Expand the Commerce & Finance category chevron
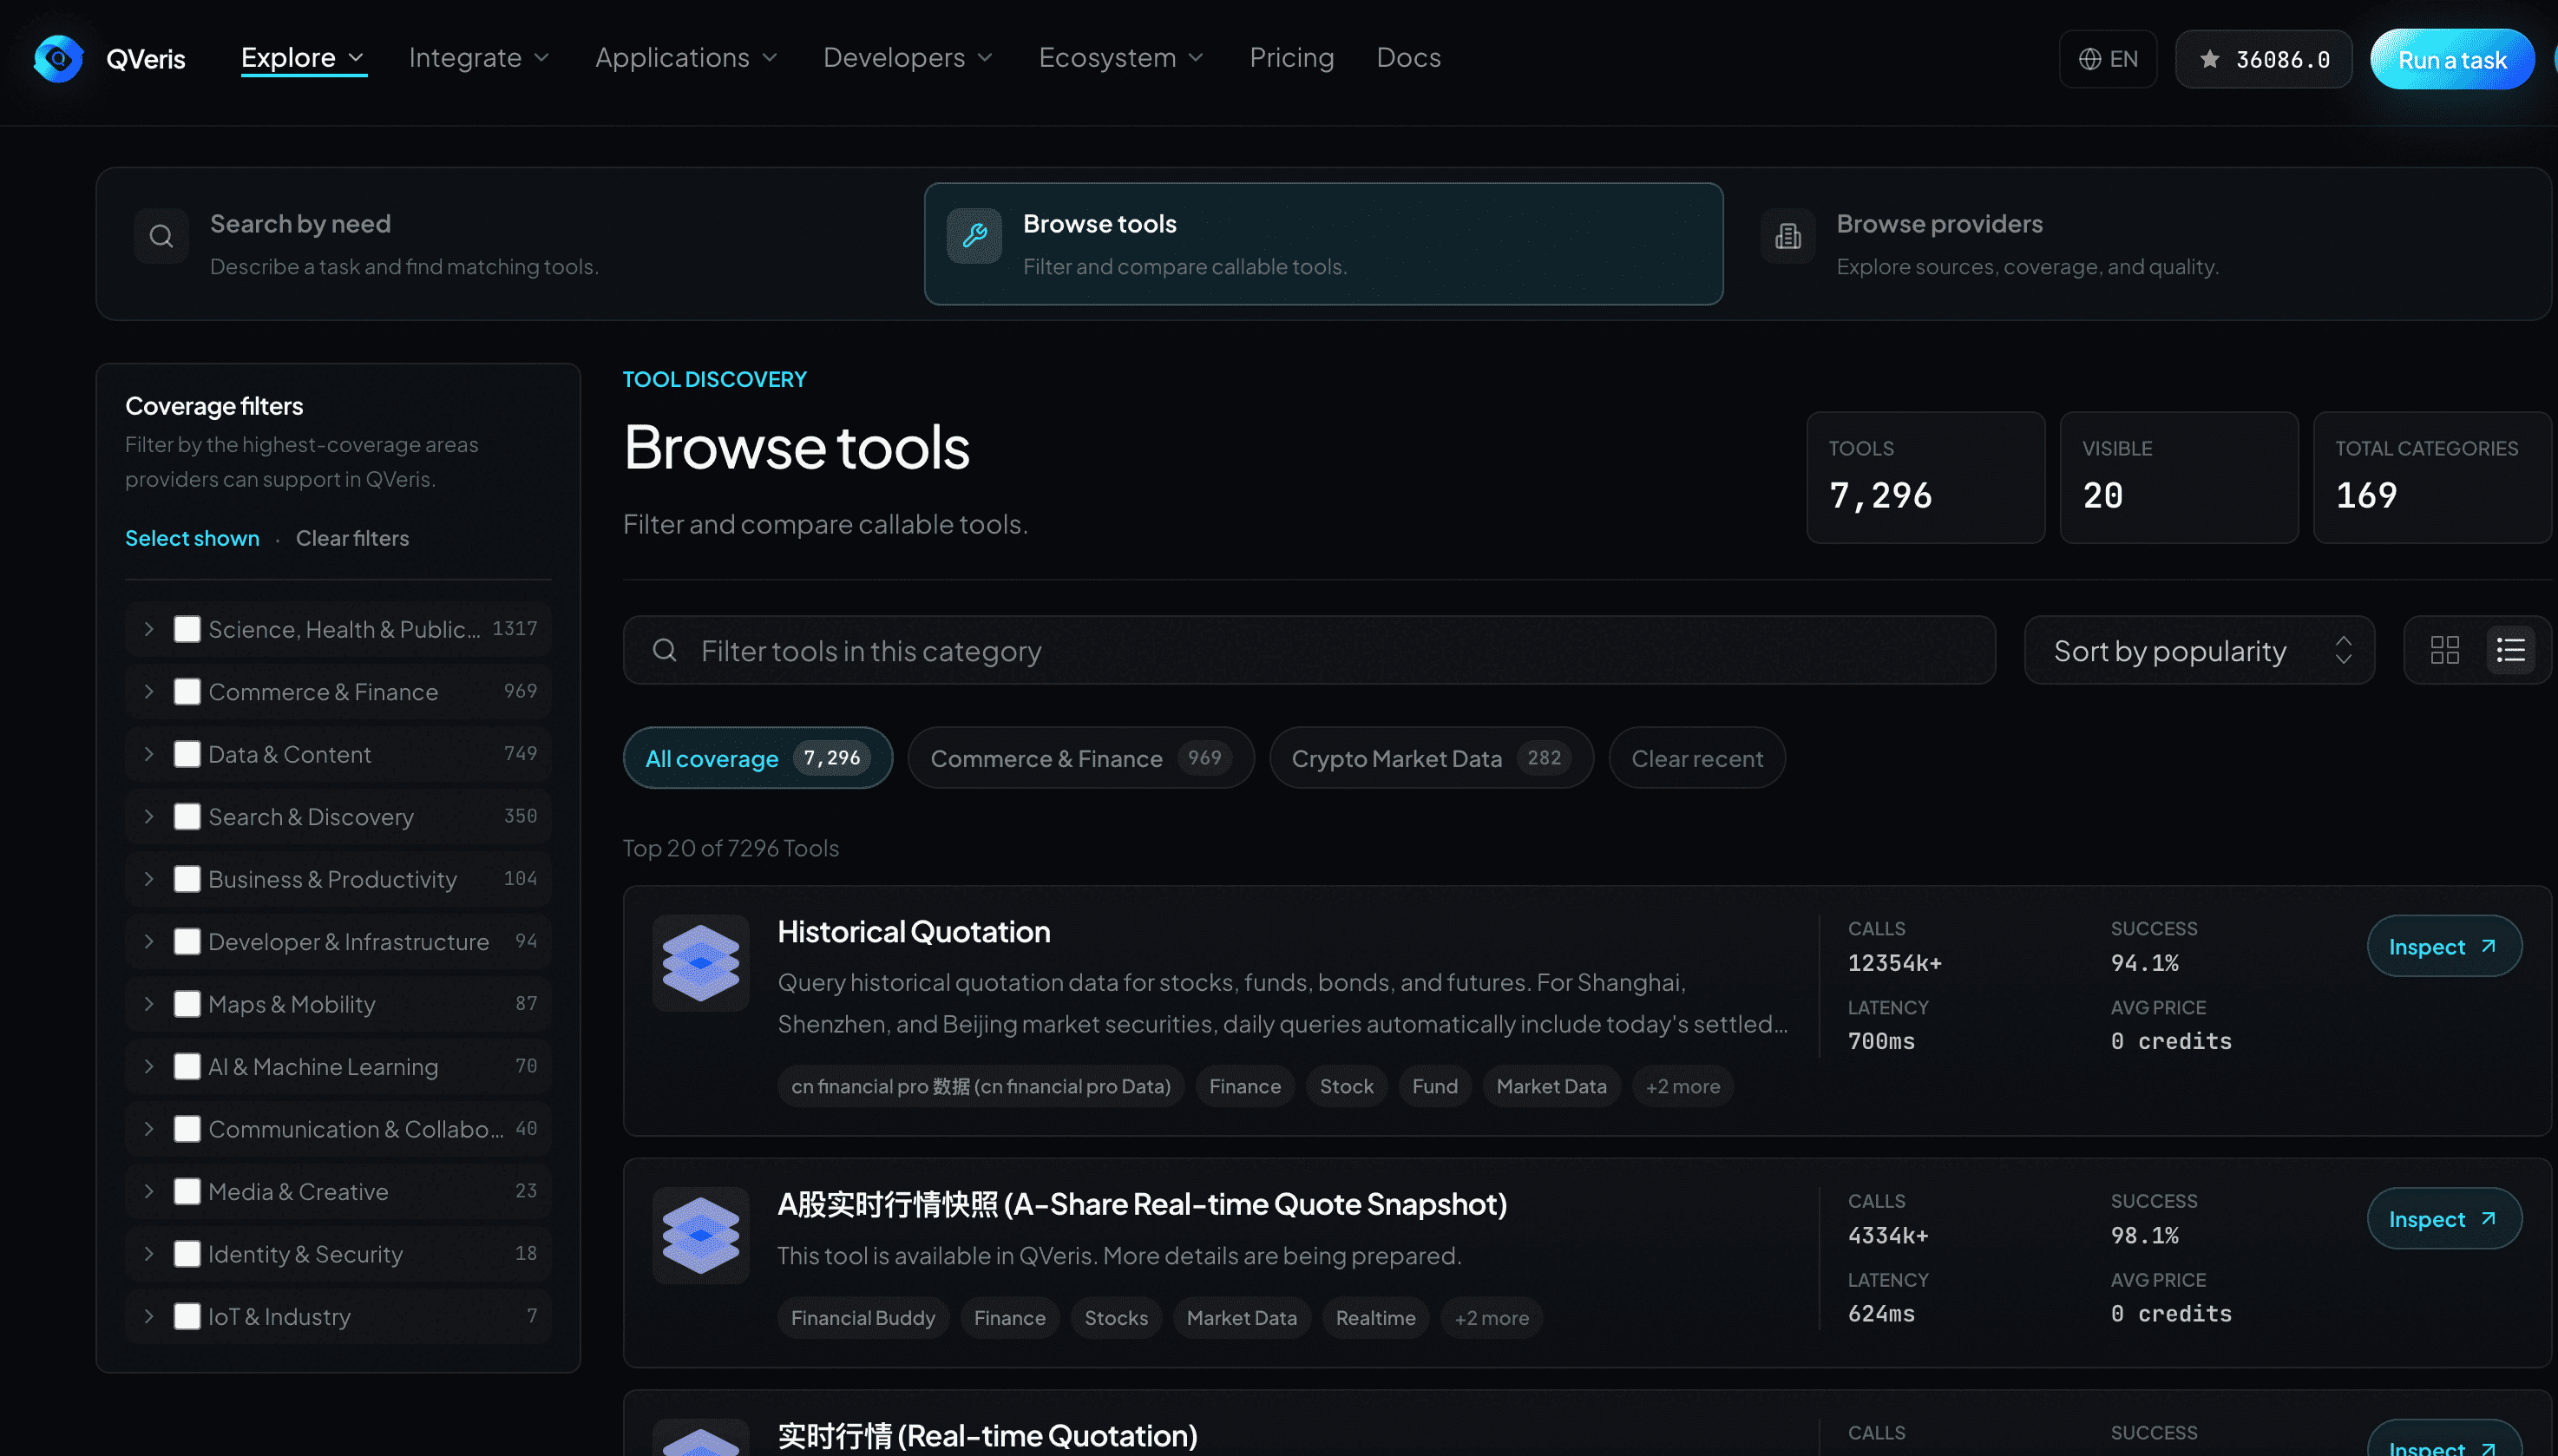The height and width of the screenshot is (1456, 2558). pyautogui.click(x=149, y=692)
